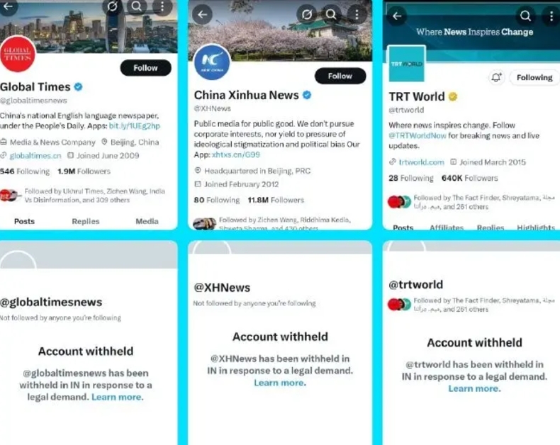Image resolution: width=560 pixels, height=445 pixels.
Task: Tap the Grok icon on Global Times header
Action: [x=112, y=6]
